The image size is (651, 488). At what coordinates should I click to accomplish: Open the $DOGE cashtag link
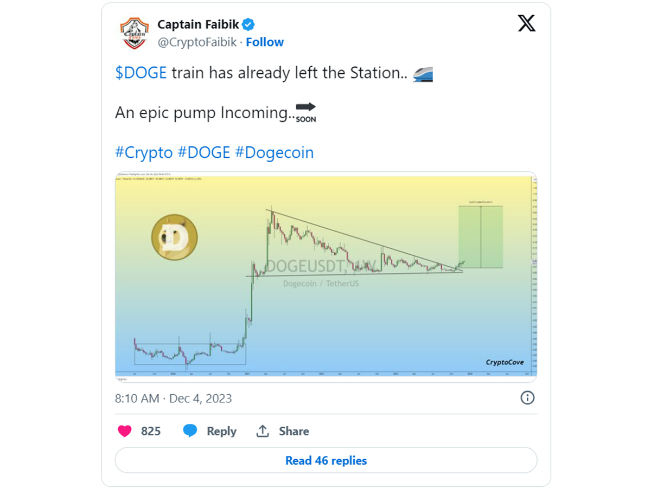tap(141, 73)
